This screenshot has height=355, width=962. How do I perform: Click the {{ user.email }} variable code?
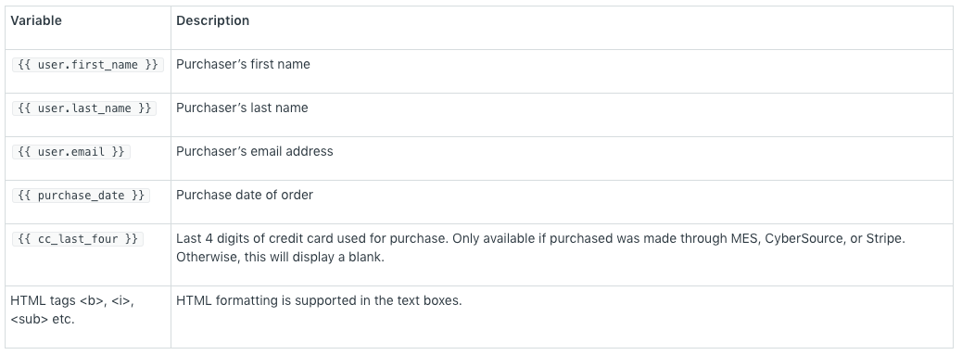tap(71, 151)
